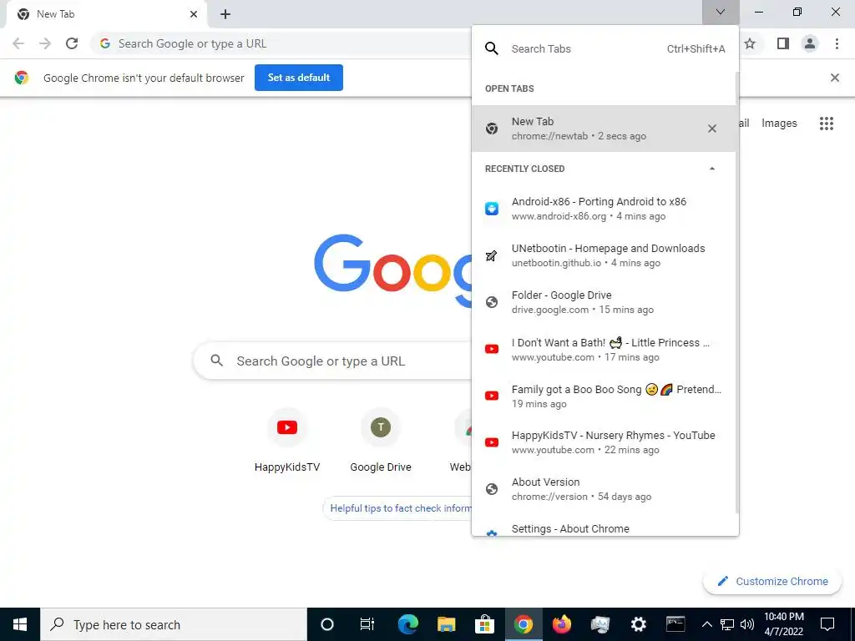Click the taskbar Type here to search box
The image size is (855, 641).
pos(174,624)
